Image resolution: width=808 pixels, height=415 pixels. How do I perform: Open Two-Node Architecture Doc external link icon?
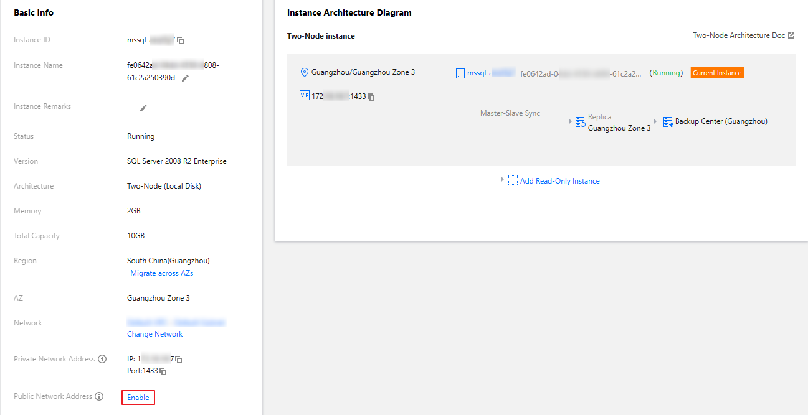click(791, 35)
